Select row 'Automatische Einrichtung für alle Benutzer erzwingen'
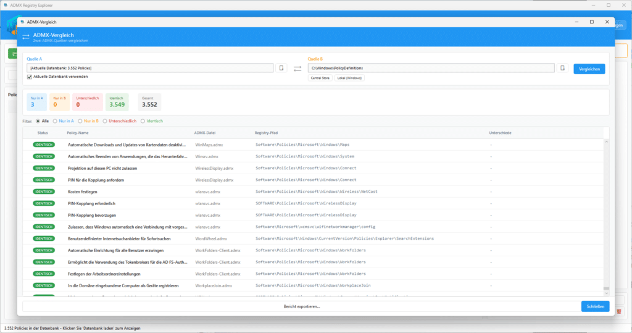 [313, 250]
